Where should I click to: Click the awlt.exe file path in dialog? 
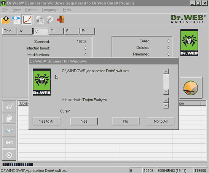click(95, 71)
